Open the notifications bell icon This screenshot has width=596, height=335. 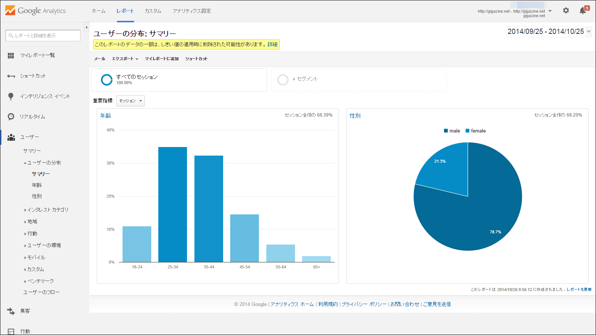coord(583,11)
